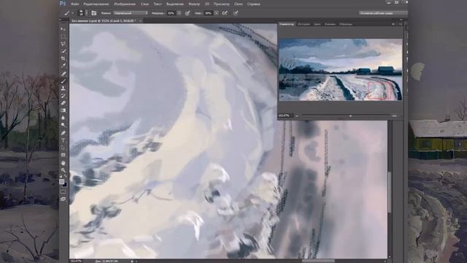Click the foreground color swatch
Viewport: 467px width, 263px height.
tap(61, 182)
